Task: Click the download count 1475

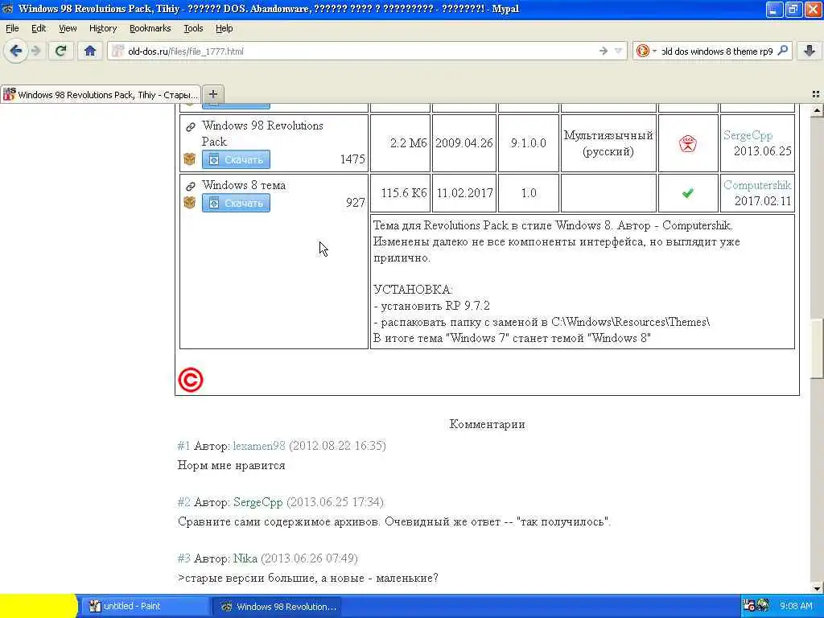Action: point(352,159)
